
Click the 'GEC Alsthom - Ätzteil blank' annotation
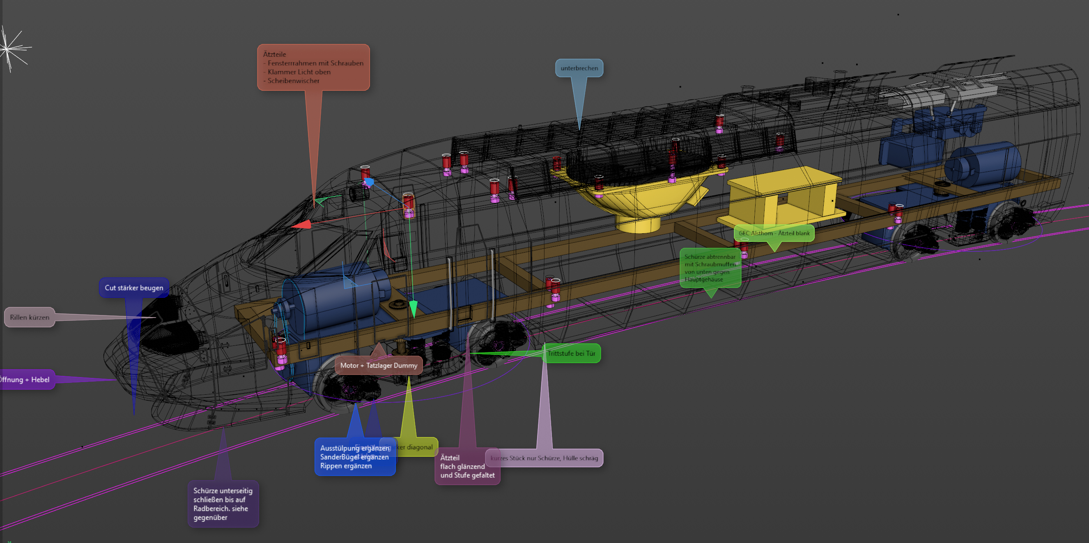pos(774,233)
